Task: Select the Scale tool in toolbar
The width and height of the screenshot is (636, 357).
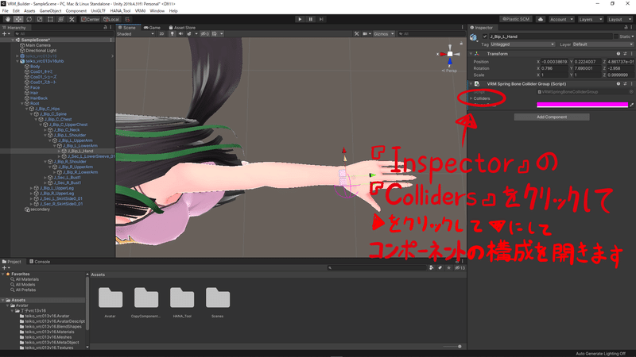Action: tap(40, 19)
